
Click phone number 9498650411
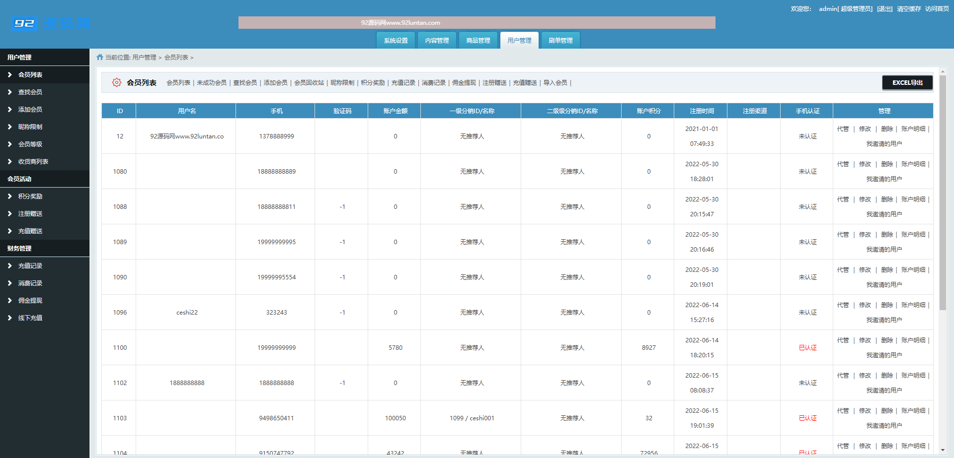pyautogui.click(x=276, y=418)
